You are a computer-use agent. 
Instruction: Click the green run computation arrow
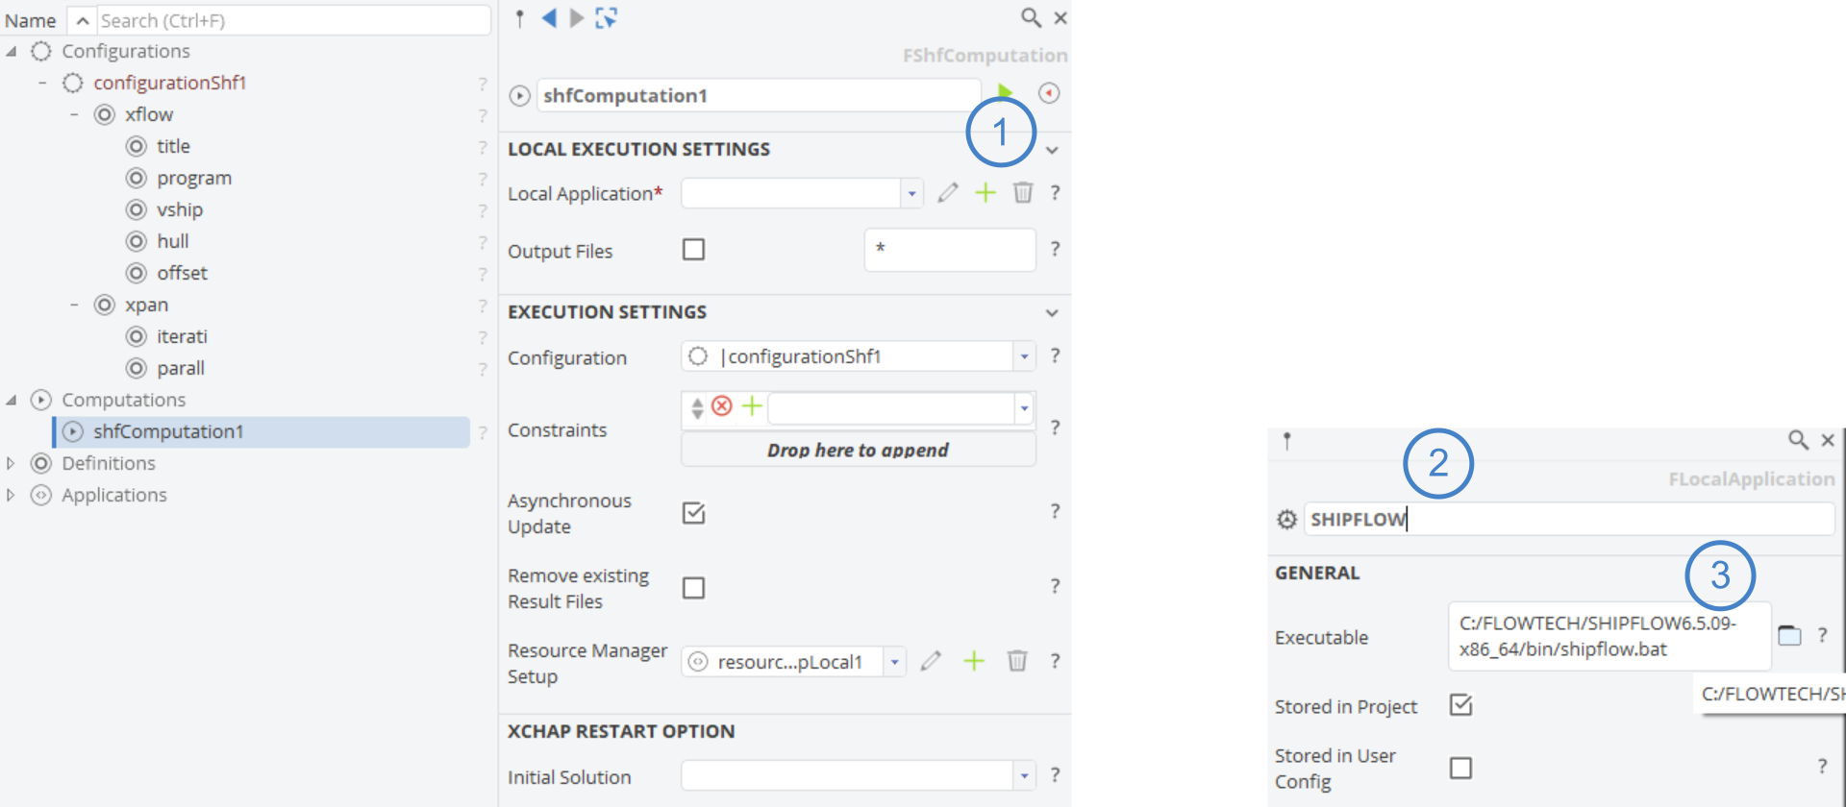tap(1004, 91)
